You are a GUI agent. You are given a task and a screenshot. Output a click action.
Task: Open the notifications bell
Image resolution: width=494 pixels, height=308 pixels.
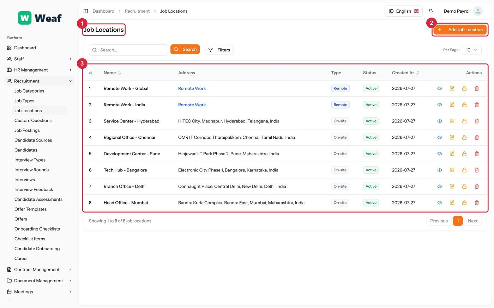[x=430, y=11]
